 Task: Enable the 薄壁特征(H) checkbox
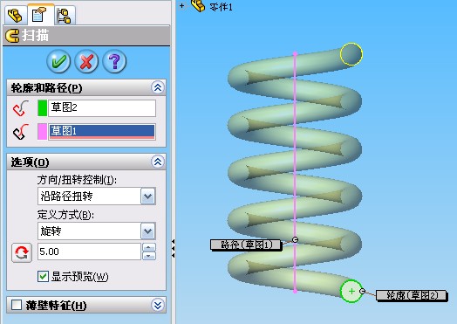pos(17,305)
